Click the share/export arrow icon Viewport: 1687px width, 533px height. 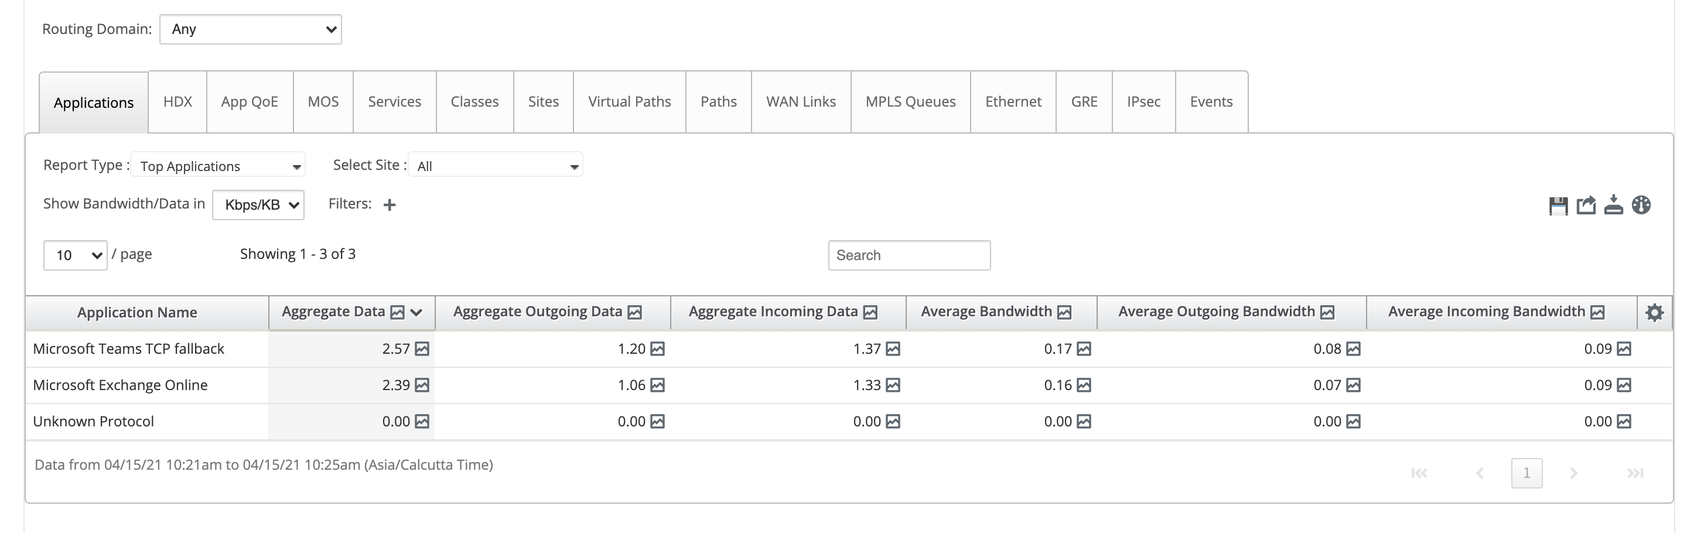tap(1586, 206)
